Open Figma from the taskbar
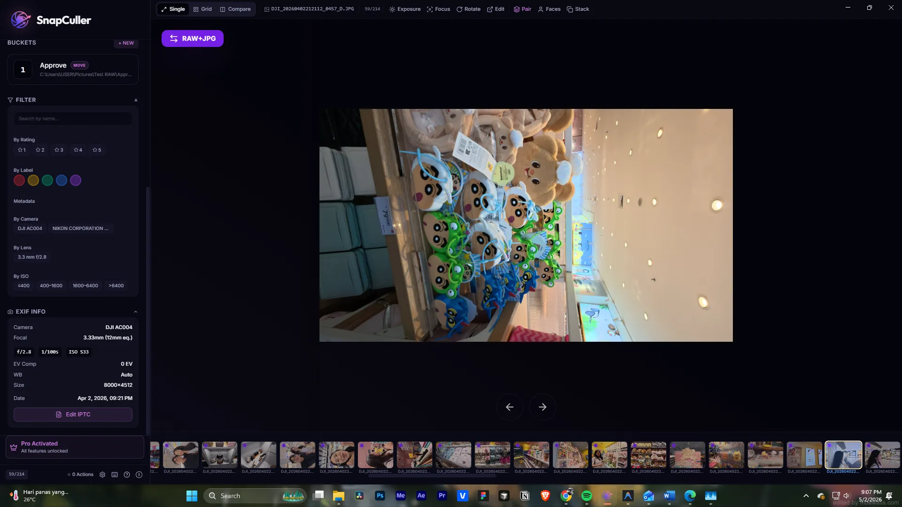Viewport: 902px width, 507px height. [483, 496]
